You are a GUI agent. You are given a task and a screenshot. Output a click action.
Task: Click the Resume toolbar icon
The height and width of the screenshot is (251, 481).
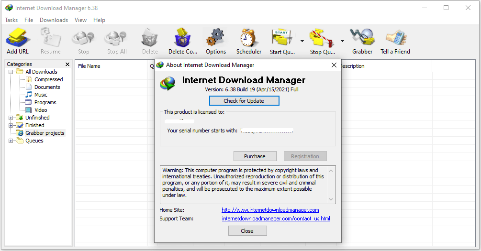[x=51, y=41]
